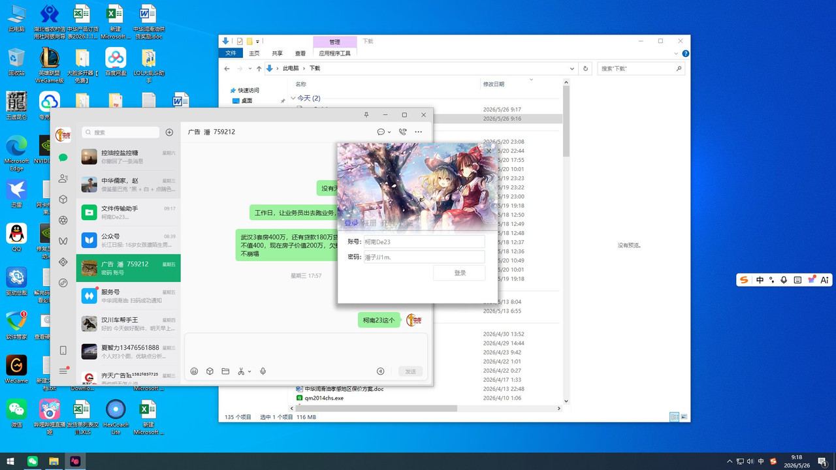Open WeChat settings hamburger menu
Image resolution: width=836 pixels, height=470 pixels.
point(63,371)
